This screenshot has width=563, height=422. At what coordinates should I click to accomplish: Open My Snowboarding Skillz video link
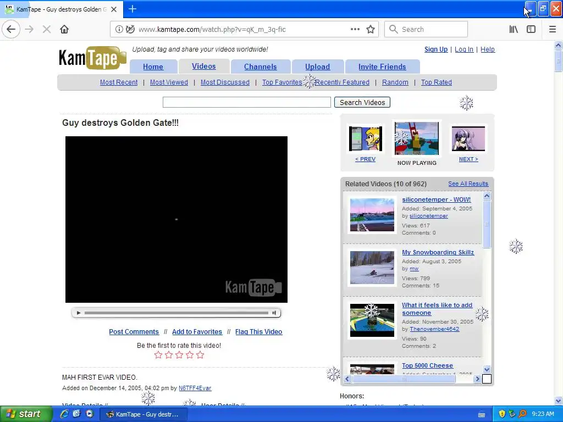[x=438, y=252]
